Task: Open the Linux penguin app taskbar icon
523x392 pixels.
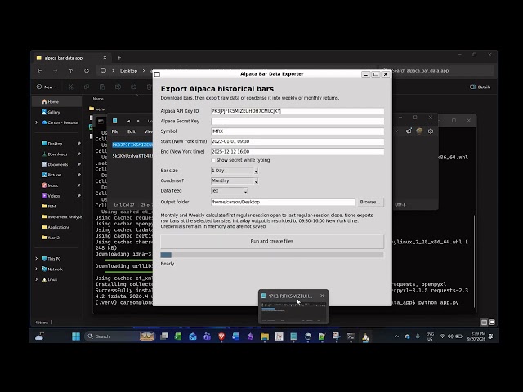Action: click(x=365, y=336)
